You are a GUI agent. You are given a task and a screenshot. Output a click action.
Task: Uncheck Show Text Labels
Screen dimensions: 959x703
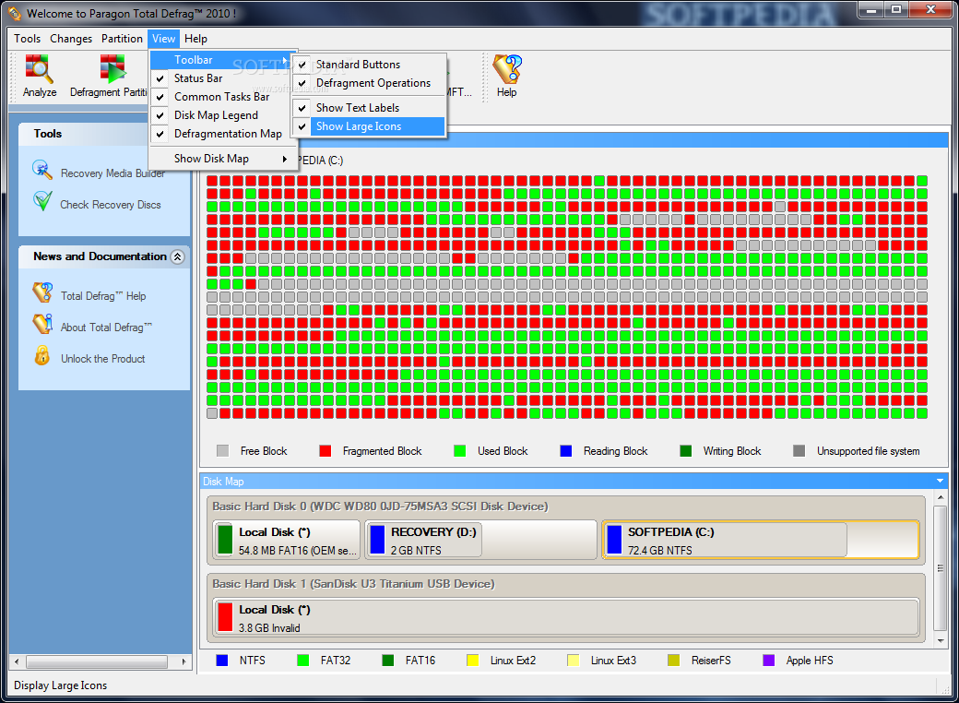(369, 108)
